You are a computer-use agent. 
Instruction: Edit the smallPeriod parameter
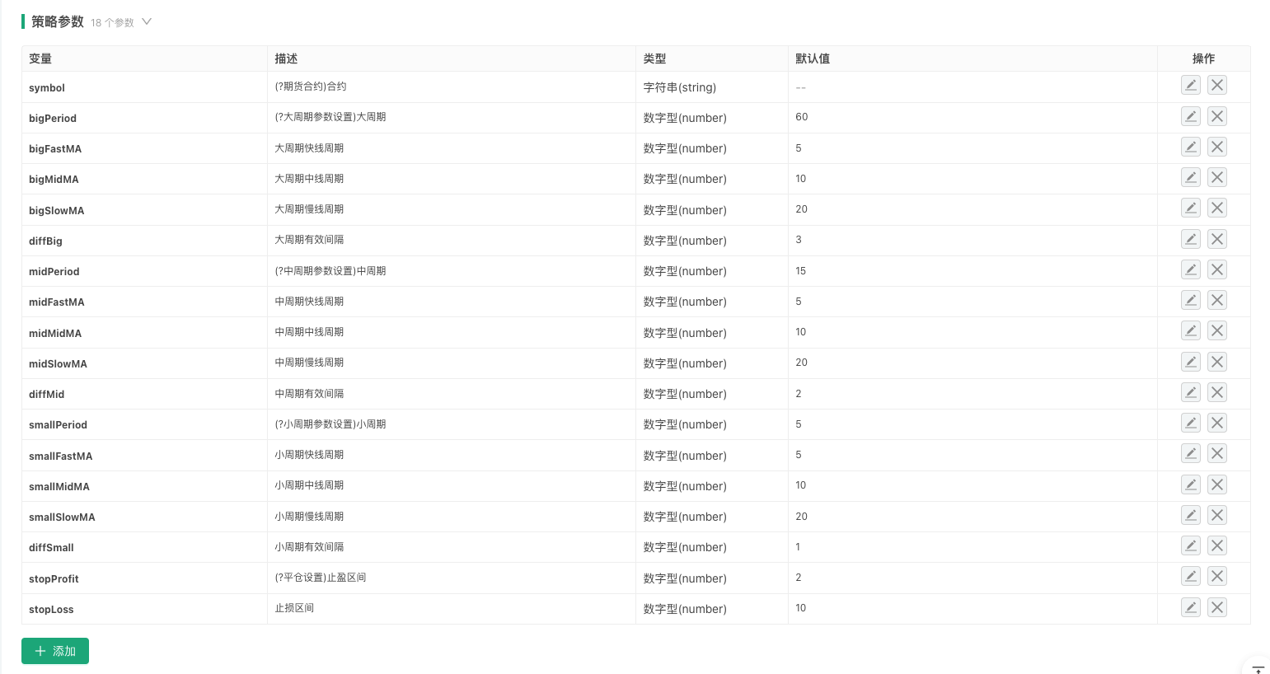(1191, 423)
